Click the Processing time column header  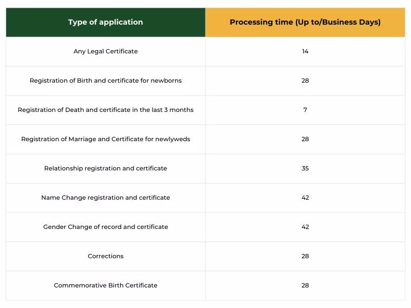(x=305, y=22)
